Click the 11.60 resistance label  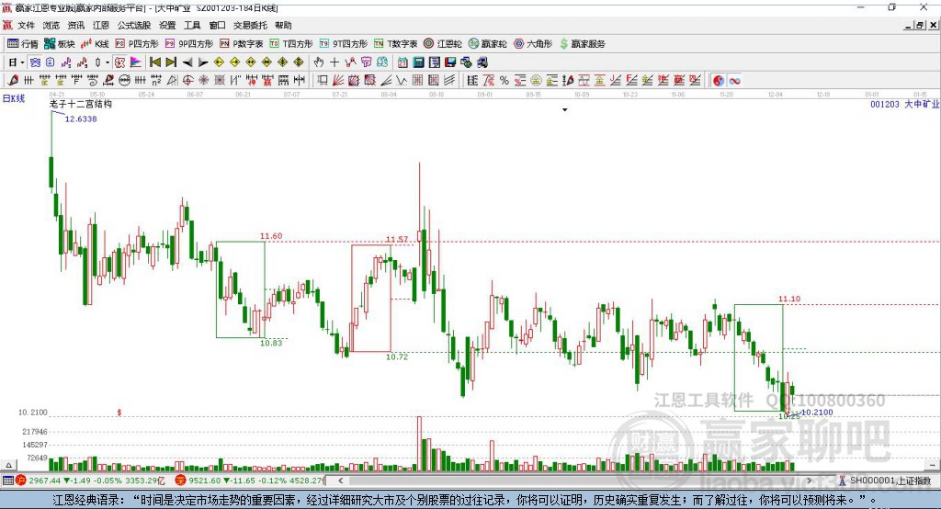[271, 236]
